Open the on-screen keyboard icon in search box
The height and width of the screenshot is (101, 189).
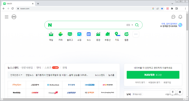(128, 25)
